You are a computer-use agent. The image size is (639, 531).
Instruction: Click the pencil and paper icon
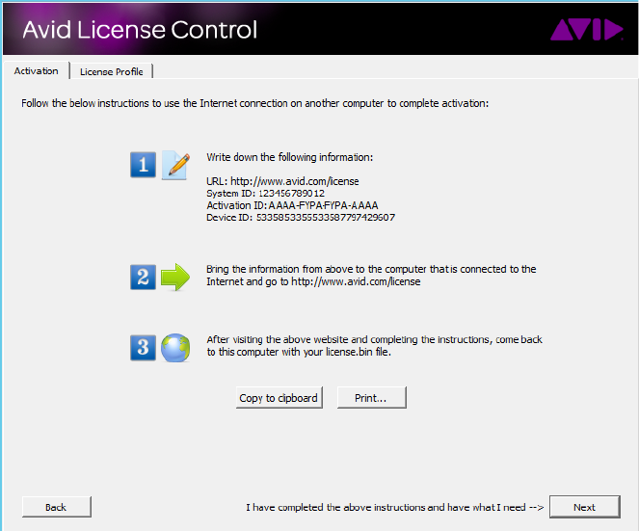pos(175,165)
